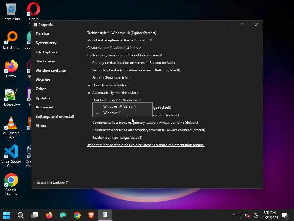Open the Recycle Bin desktop icon

pyautogui.click(x=11, y=12)
